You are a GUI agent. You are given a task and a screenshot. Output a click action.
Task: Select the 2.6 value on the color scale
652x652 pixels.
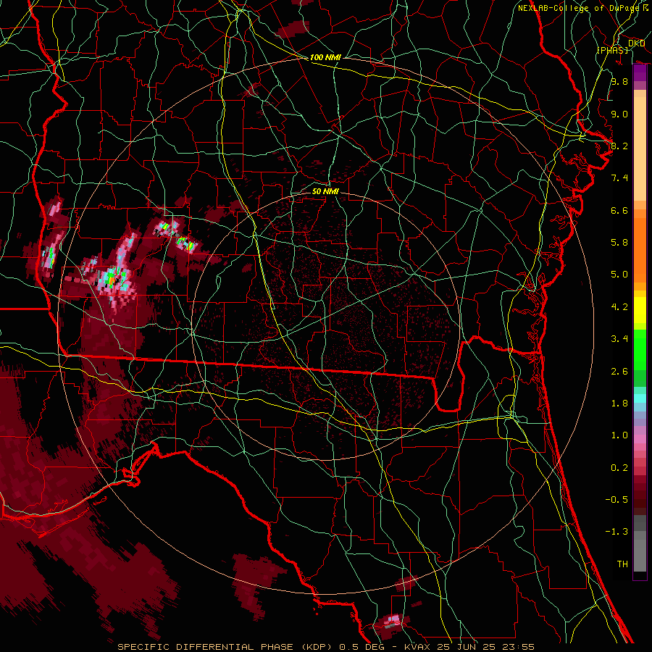point(619,372)
